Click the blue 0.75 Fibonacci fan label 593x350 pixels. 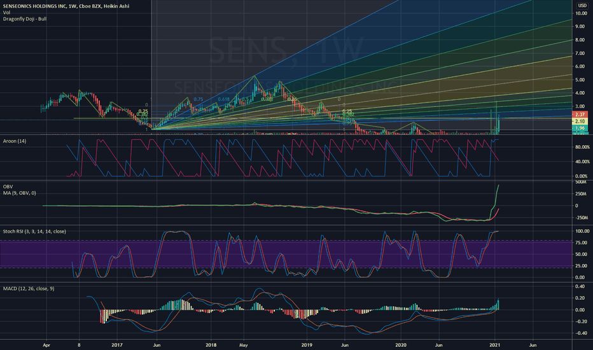198,99
